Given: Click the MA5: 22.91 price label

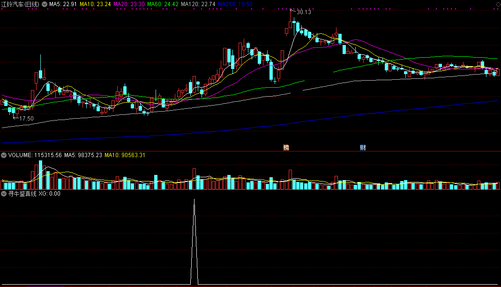Looking at the screenshot, I should point(63,4).
